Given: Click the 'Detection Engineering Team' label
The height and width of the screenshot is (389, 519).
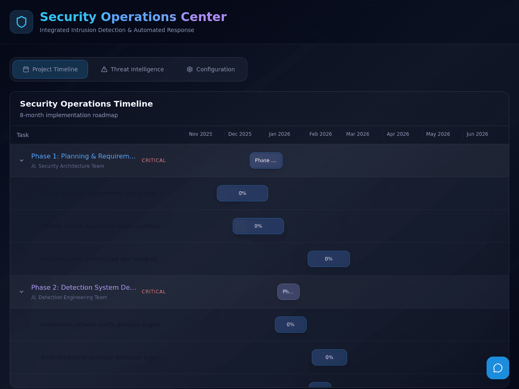Looking at the screenshot, I should 73,297.
